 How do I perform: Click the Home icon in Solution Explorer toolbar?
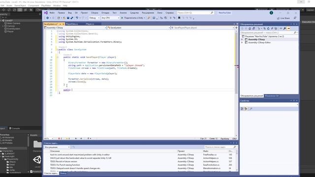250,29
